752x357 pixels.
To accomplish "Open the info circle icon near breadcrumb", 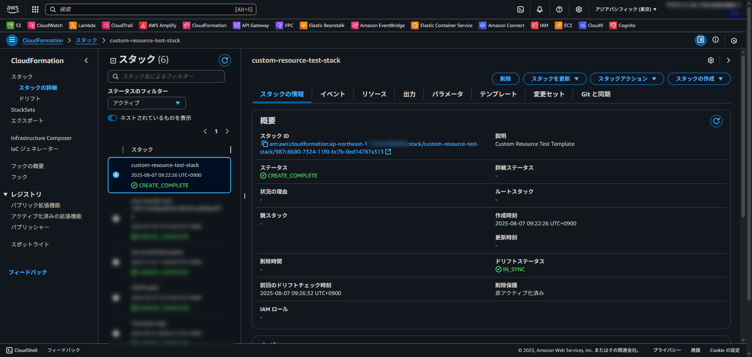I will coord(716,40).
